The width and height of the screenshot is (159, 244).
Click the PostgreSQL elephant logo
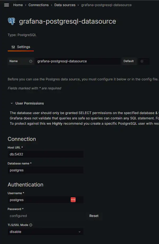[12, 21]
